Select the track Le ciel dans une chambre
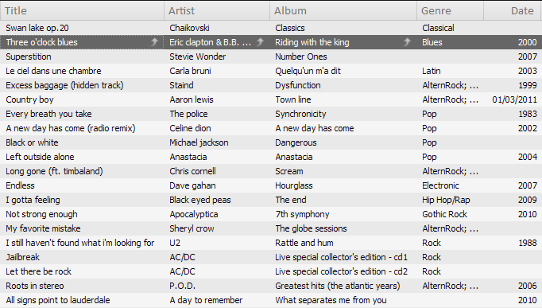The height and width of the screenshot is (308, 542). (271, 71)
